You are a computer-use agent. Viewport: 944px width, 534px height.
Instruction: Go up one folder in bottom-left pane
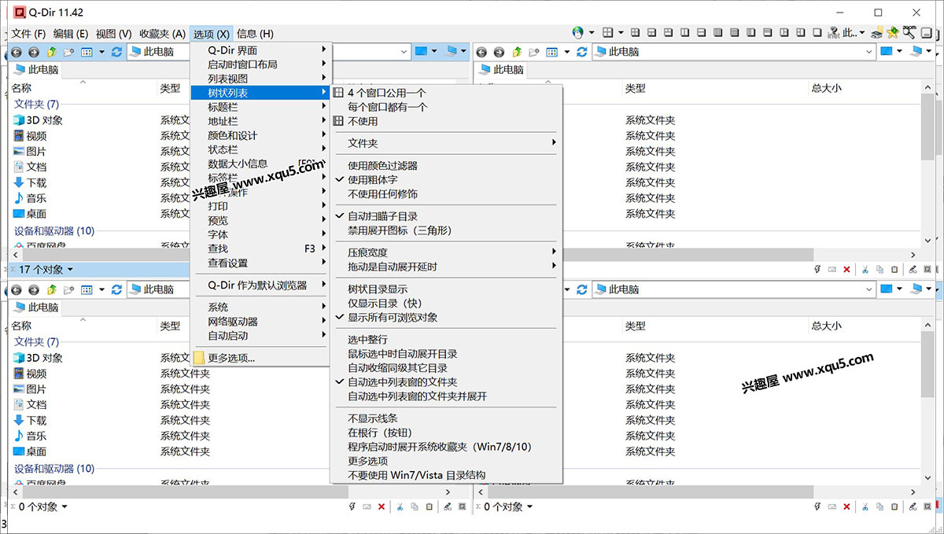pos(52,289)
